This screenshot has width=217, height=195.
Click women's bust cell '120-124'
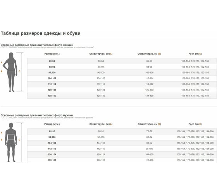coord(101,90)
